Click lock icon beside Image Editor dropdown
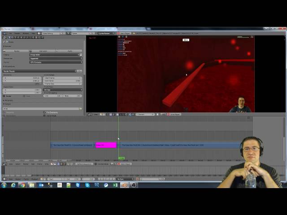Viewport: 287px width, 215px height. [81, 55]
